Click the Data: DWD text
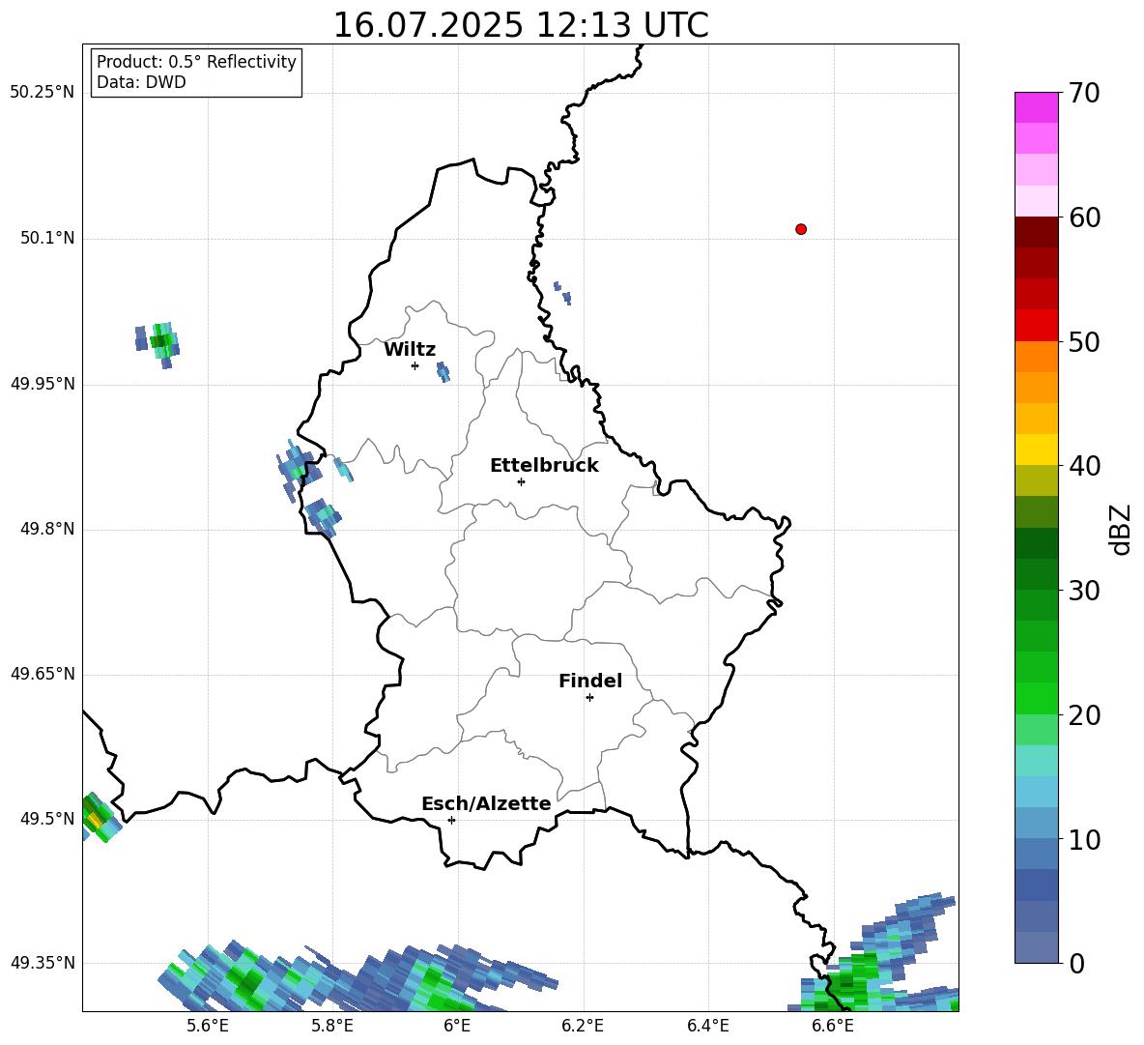Viewport: 1144px width, 1045px height. [141, 82]
